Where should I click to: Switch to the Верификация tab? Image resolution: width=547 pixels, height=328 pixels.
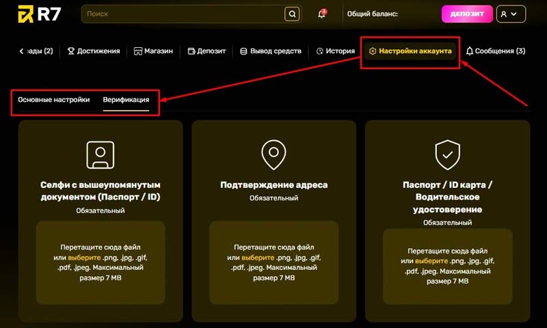[126, 100]
